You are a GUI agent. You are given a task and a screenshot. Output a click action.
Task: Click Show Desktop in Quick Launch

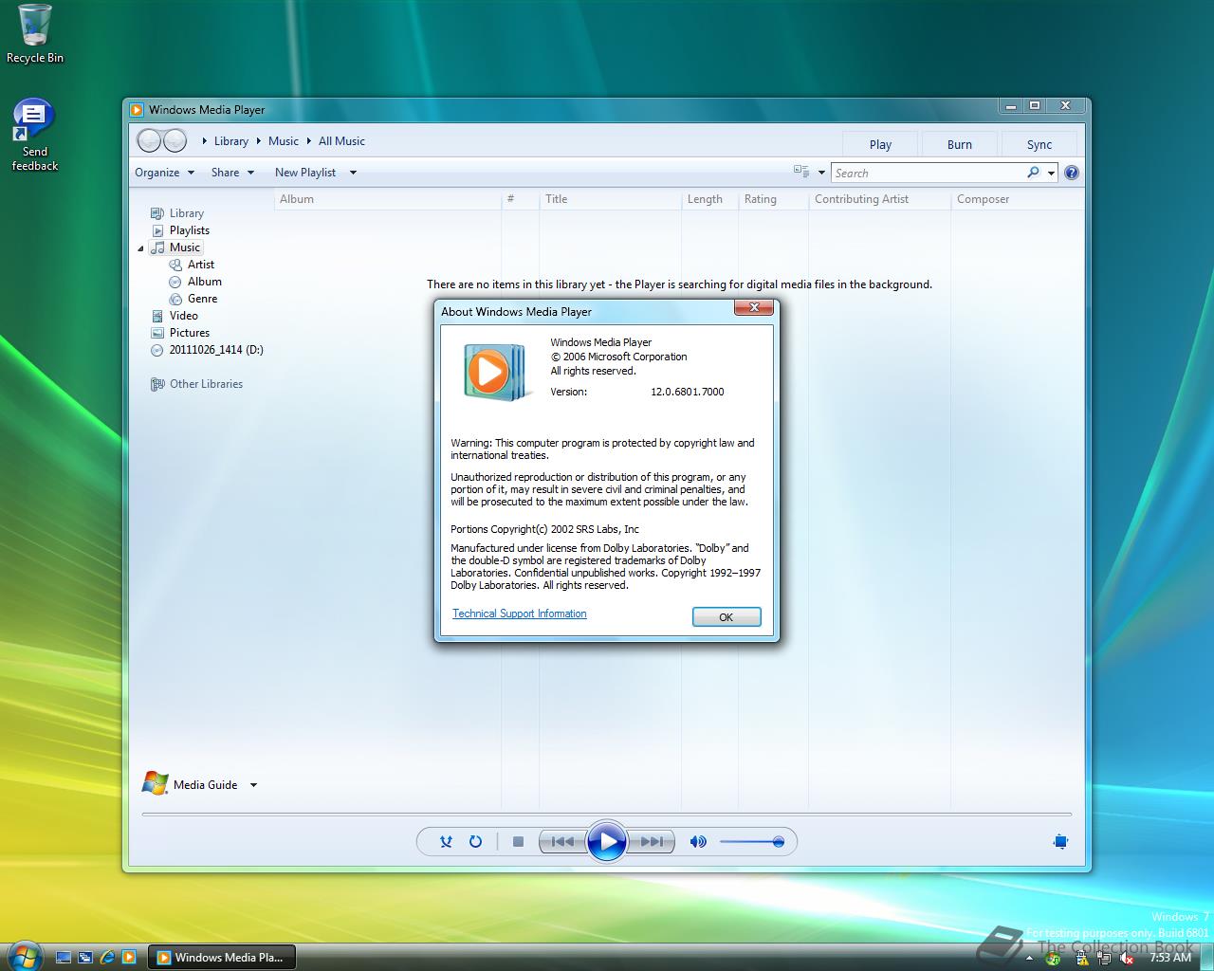[x=64, y=958]
